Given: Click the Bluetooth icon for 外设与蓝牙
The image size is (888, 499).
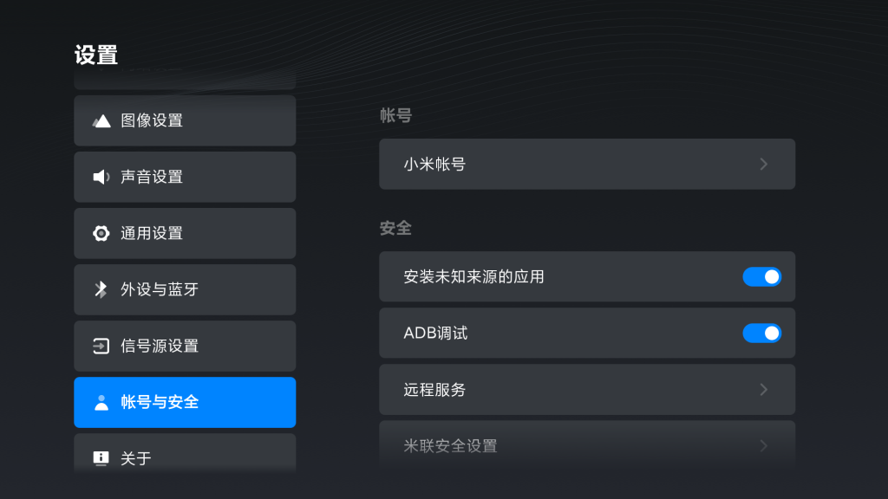Looking at the screenshot, I should 101,289.
